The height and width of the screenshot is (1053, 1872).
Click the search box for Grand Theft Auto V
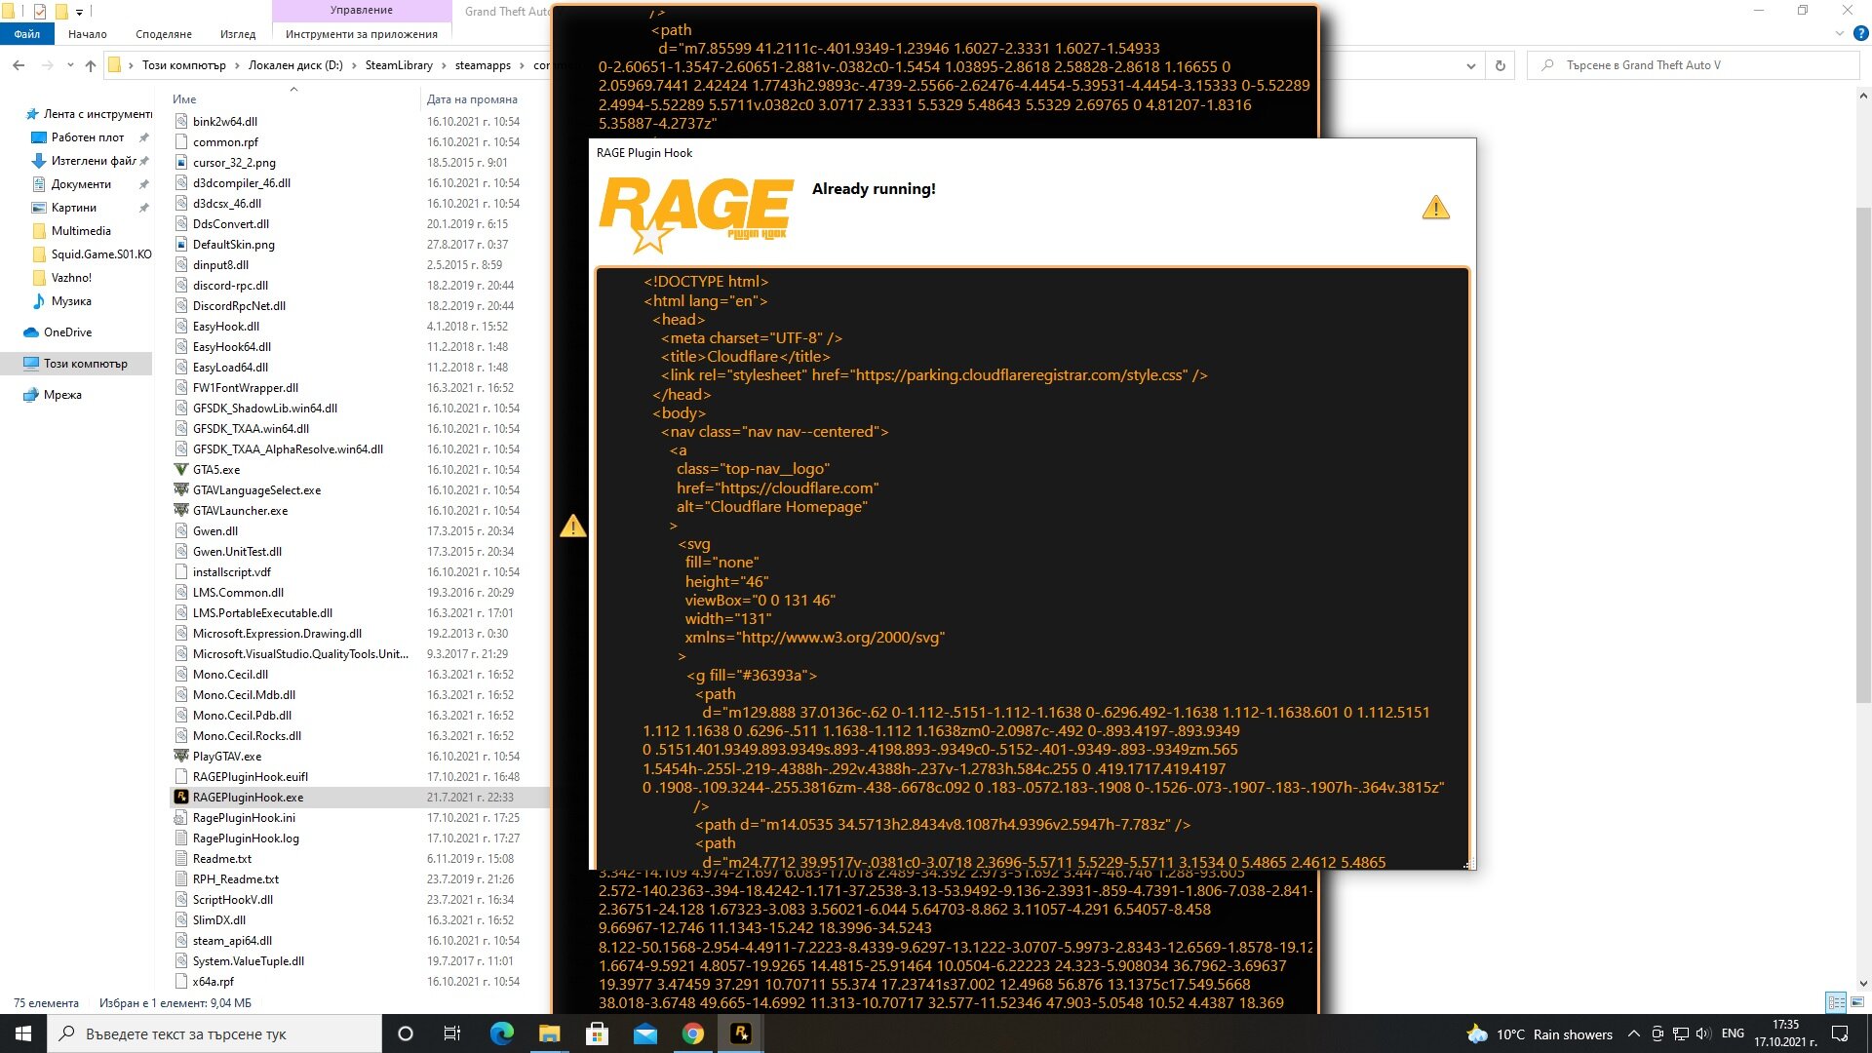pos(1696,65)
